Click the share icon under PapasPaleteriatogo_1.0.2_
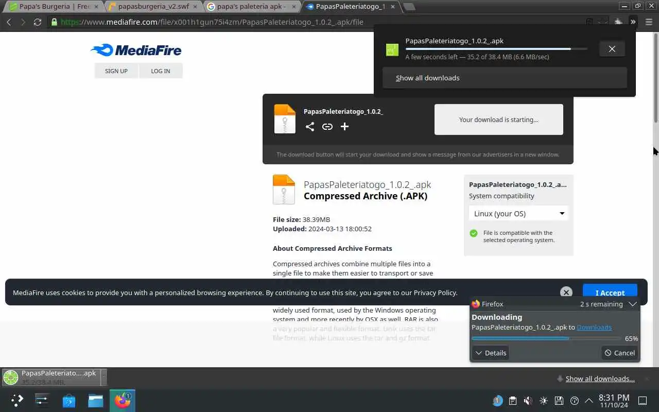The image size is (659, 412). (309, 127)
